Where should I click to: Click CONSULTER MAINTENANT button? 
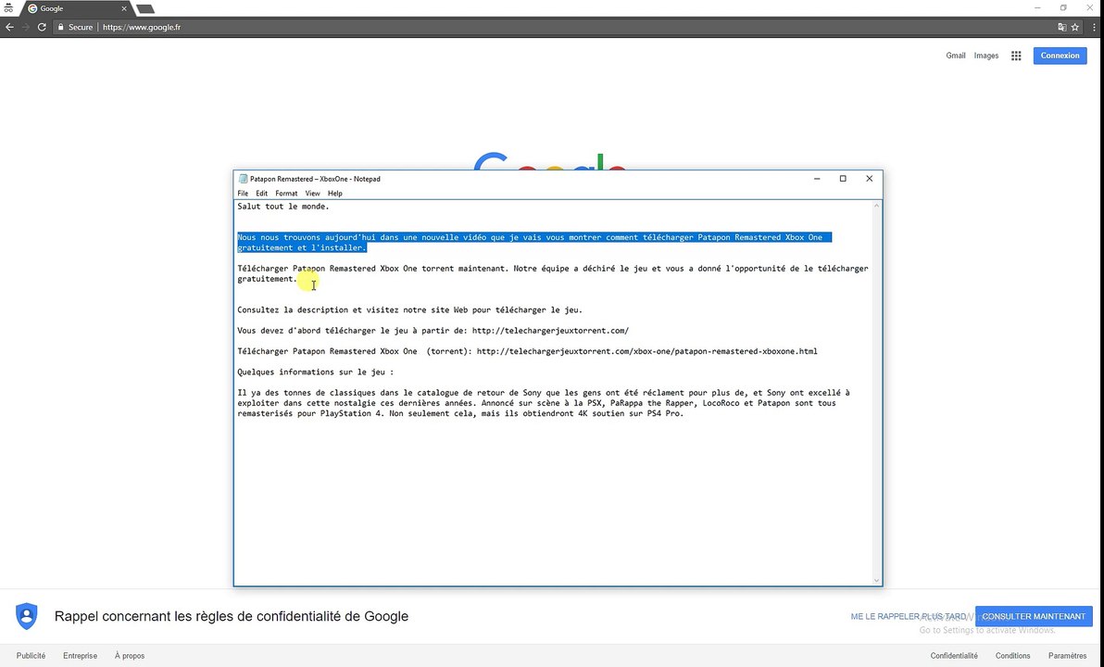[1034, 616]
